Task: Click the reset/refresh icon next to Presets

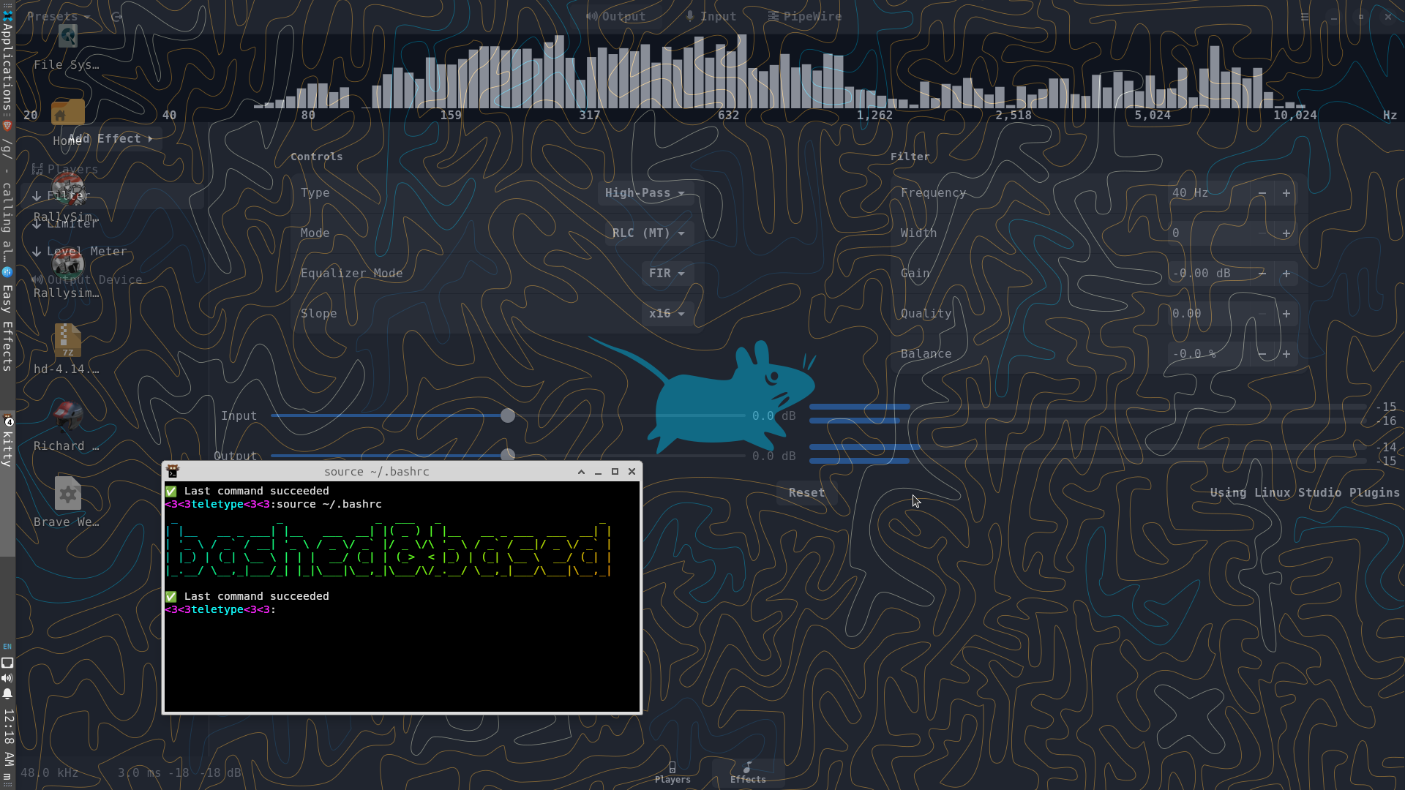Action: click(116, 17)
